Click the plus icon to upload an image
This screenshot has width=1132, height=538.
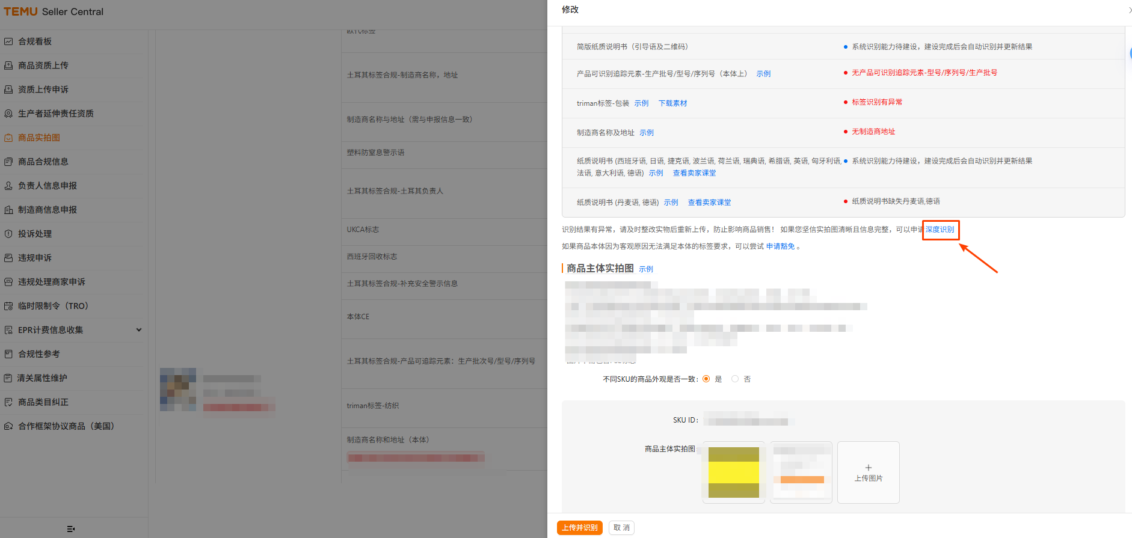[x=869, y=468]
